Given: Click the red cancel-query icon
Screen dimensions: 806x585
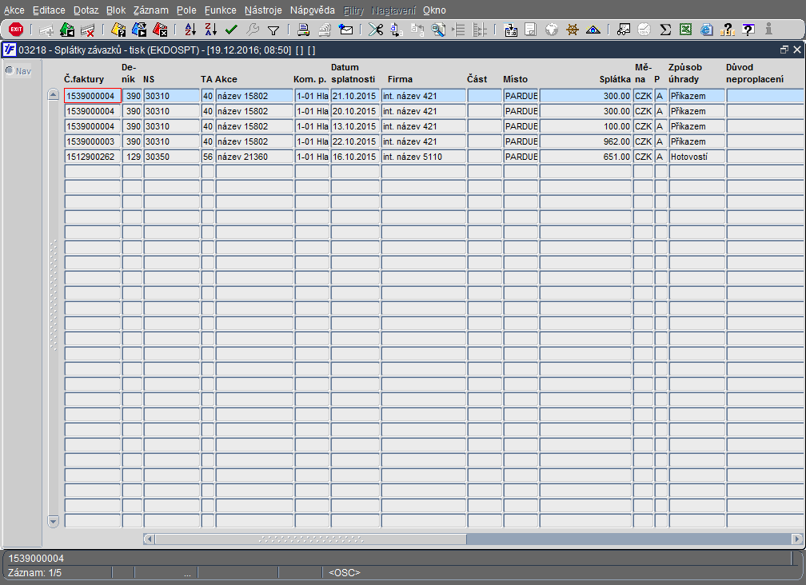Looking at the screenshot, I should tap(161, 30).
